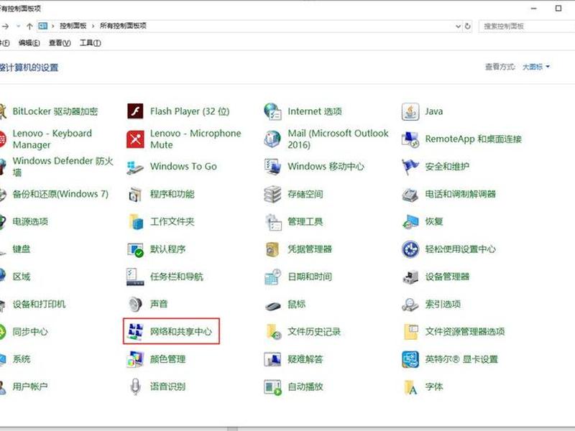The height and width of the screenshot is (431, 575).
Task: Open recent locations dropdown arrow
Action: [19, 26]
